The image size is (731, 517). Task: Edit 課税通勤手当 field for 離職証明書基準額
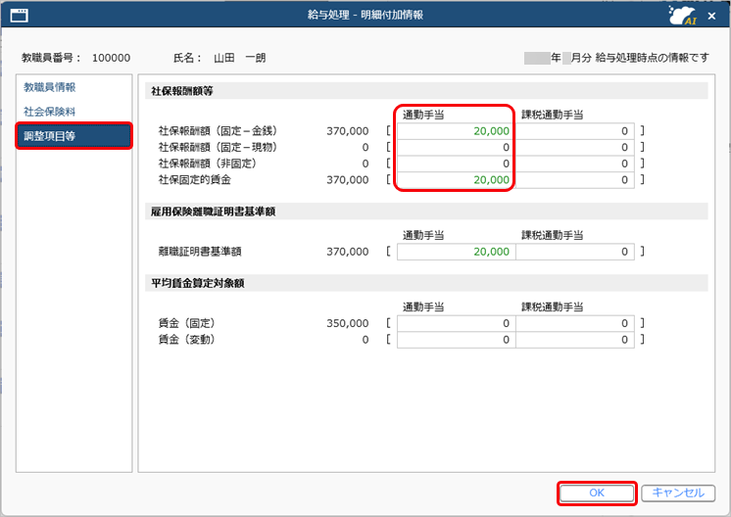click(575, 252)
